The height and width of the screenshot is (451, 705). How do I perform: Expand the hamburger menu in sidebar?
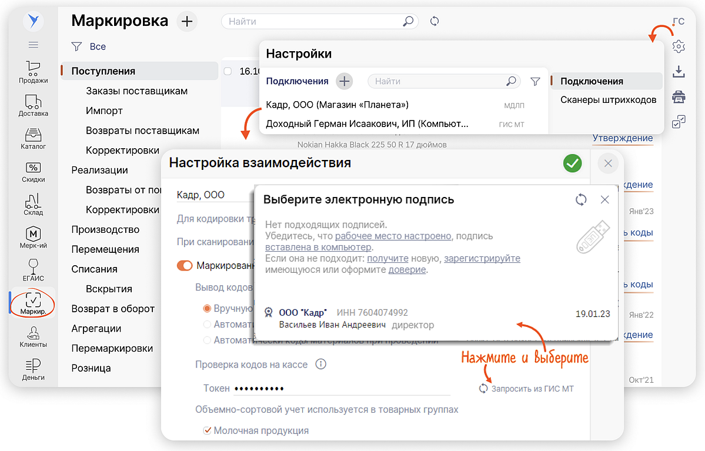coord(34,45)
